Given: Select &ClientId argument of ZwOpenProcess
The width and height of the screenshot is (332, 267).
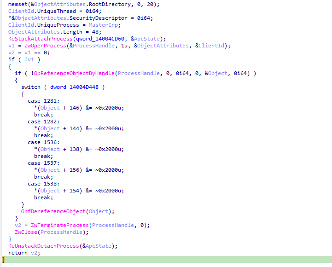Looking at the screenshot, I should 210,46.
